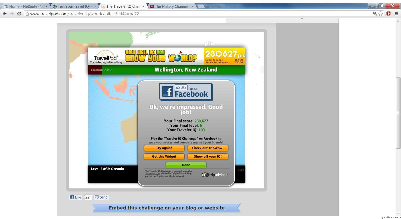The height and width of the screenshot is (219, 401).
Task: Click the browser back arrow
Action: tap(5, 14)
